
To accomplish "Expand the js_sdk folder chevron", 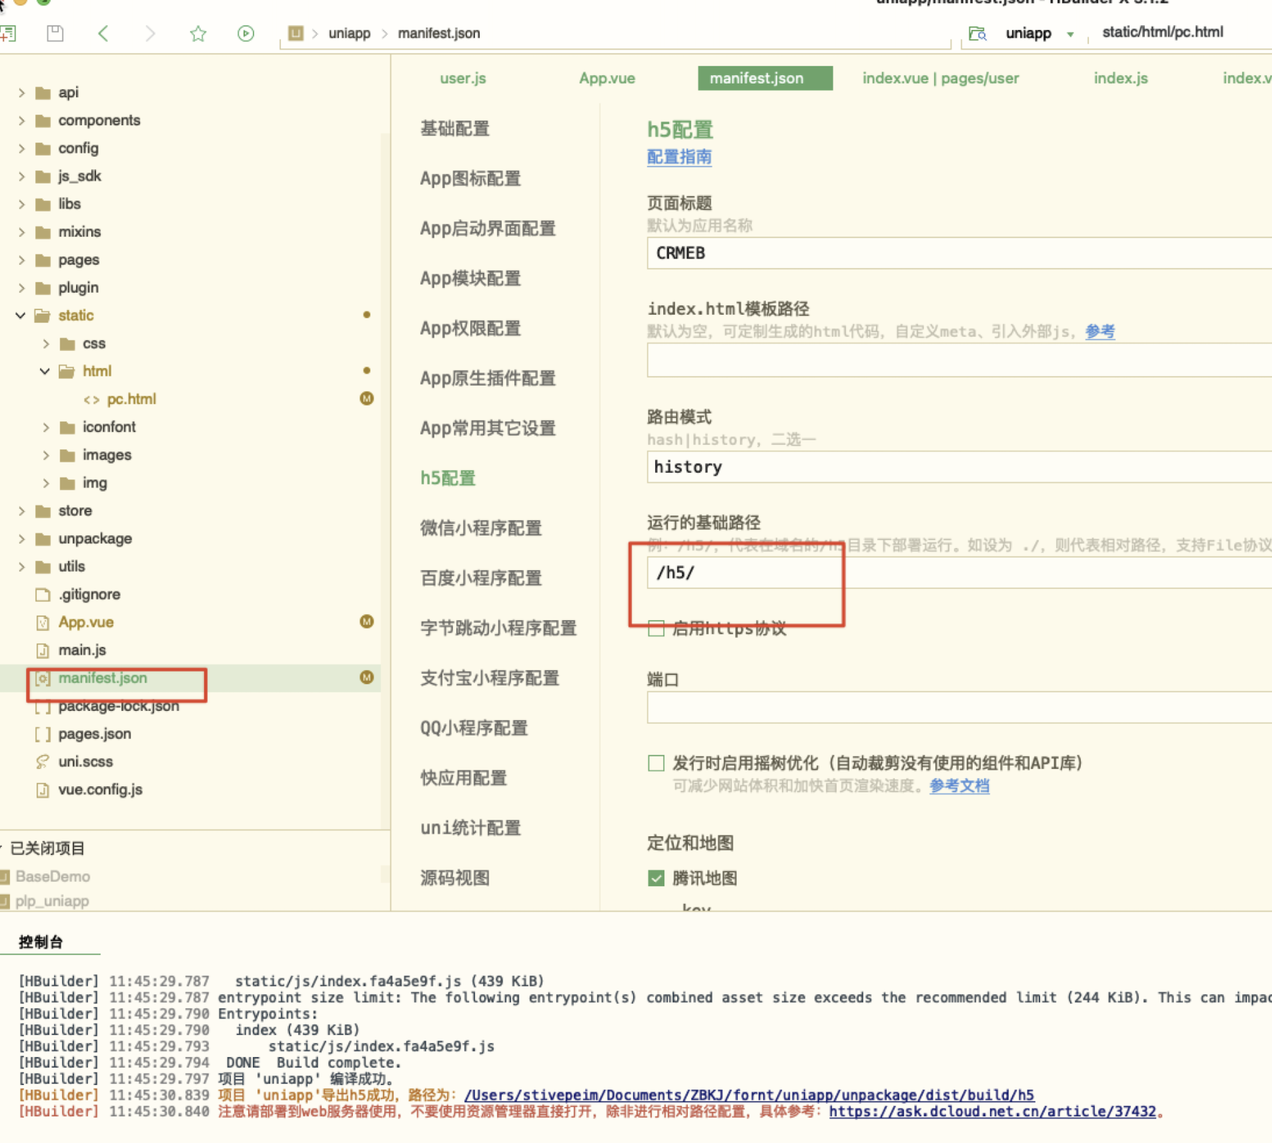I will pyautogui.click(x=21, y=176).
